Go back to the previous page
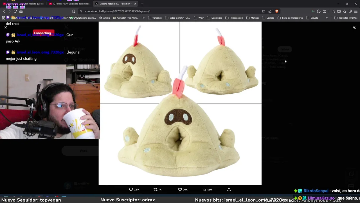The height and width of the screenshot is (203, 360). 4,11
